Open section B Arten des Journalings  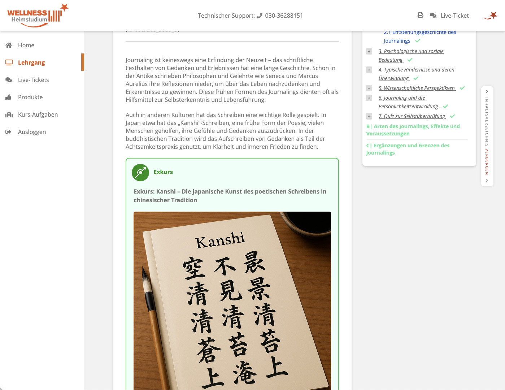[413, 130]
